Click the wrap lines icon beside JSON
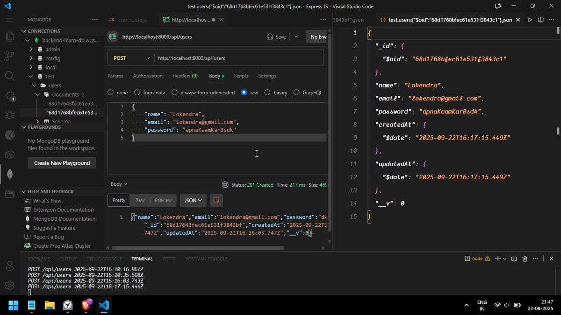Viewport: 561px width, 315px height. pos(216,200)
